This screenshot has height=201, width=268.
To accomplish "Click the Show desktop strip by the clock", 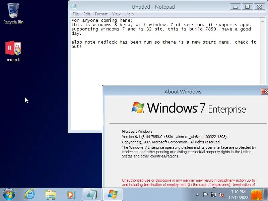I will [265, 195].
